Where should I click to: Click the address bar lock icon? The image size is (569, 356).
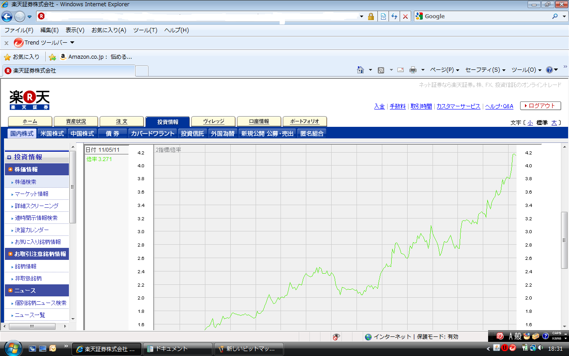(x=371, y=16)
